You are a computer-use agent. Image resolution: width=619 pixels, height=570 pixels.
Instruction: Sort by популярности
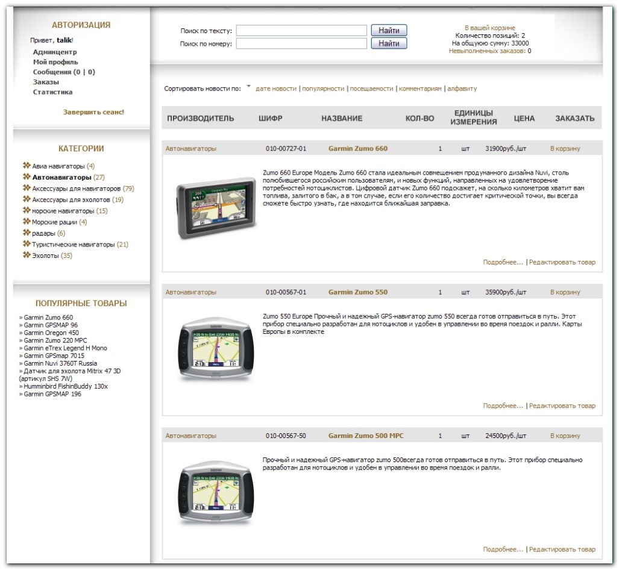coord(323,89)
